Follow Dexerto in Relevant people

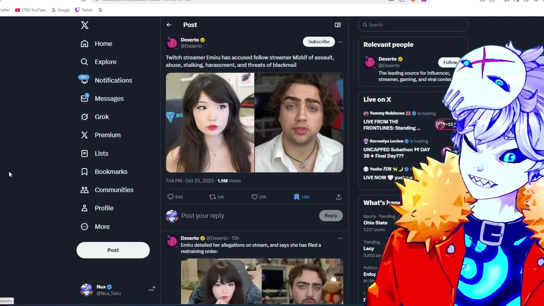pos(450,62)
